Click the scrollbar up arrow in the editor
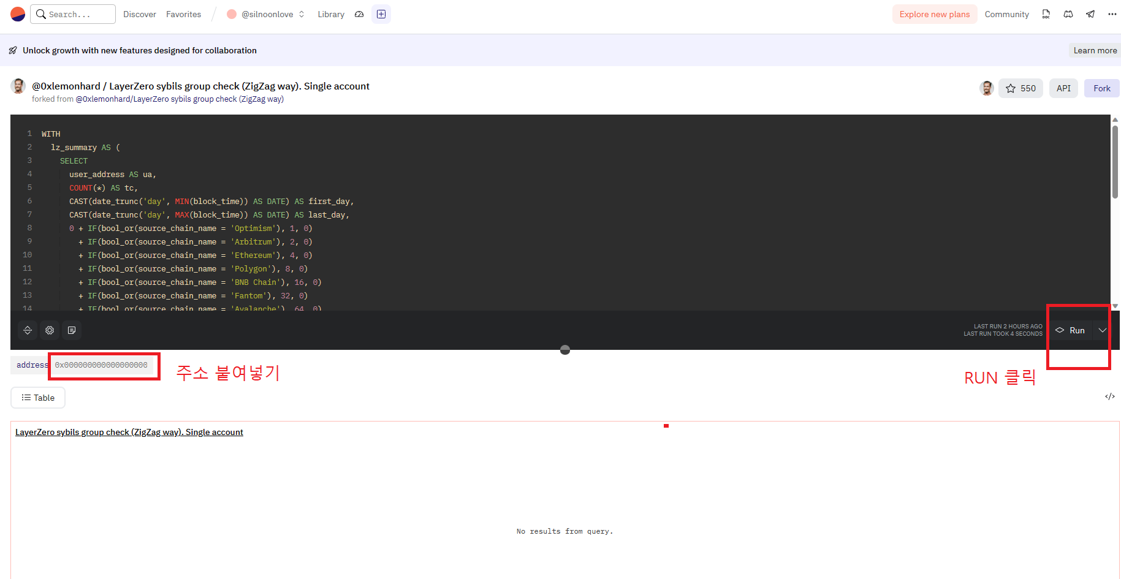Viewport: 1121px width, 579px height. [x=1115, y=120]
